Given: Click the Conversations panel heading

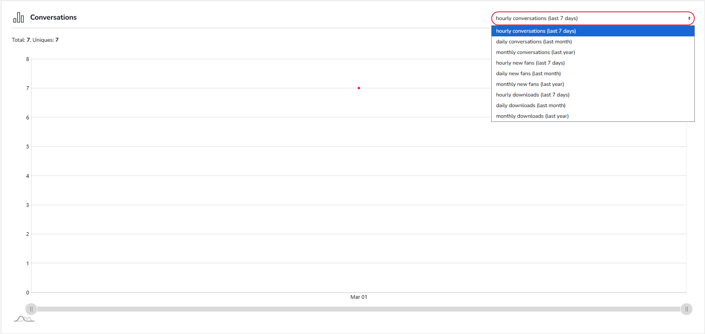Looking at the screenshot, I should point(53,18).
